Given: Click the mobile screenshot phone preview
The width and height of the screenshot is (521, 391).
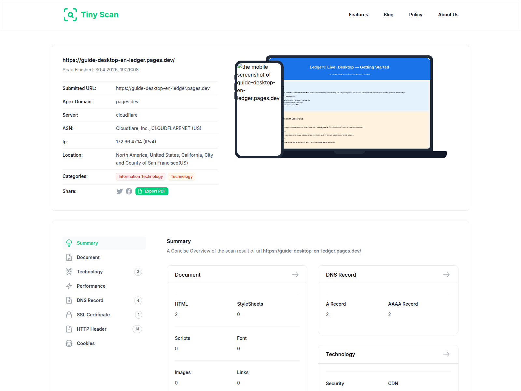Looking at the screenshot, I should [x=259, y=109].
